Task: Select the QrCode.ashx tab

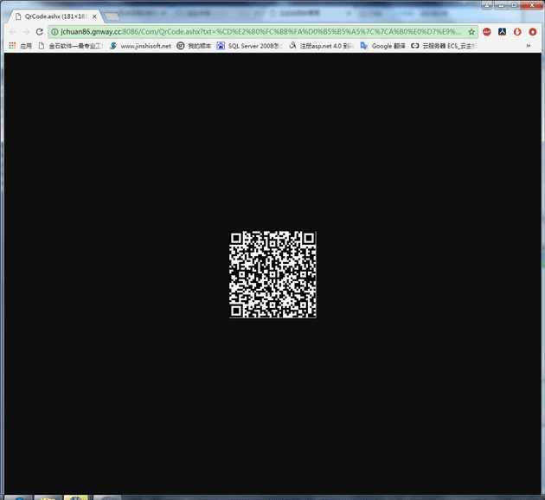Action: tap(52, 16)
